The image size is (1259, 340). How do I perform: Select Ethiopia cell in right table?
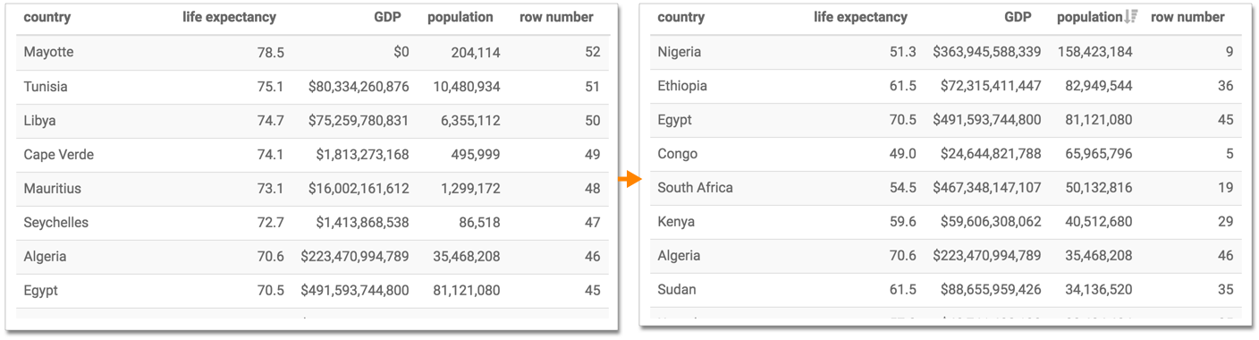(682, 86)
